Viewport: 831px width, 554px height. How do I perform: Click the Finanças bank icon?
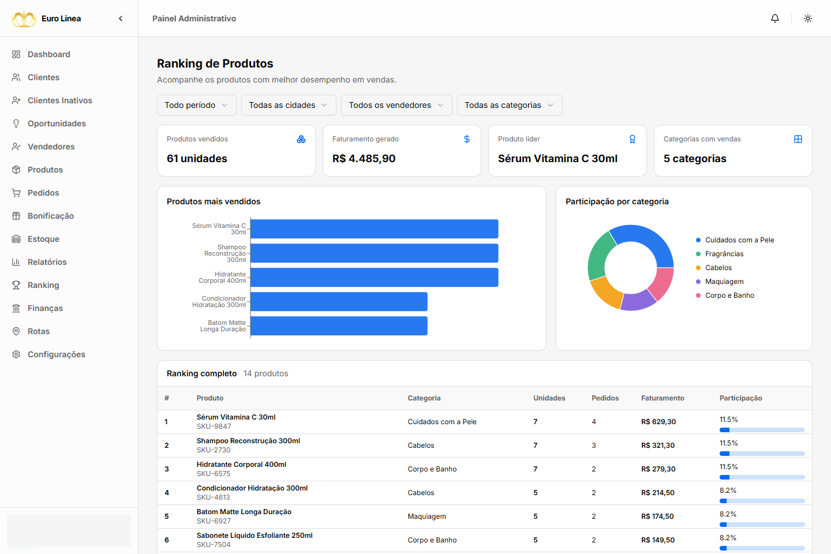tap(16, 308)
